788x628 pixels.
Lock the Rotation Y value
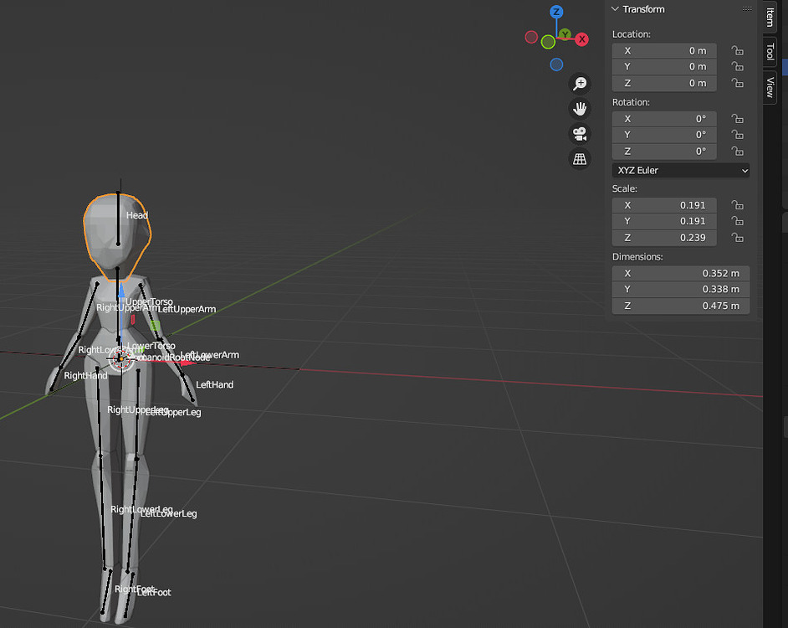[737, 135]
